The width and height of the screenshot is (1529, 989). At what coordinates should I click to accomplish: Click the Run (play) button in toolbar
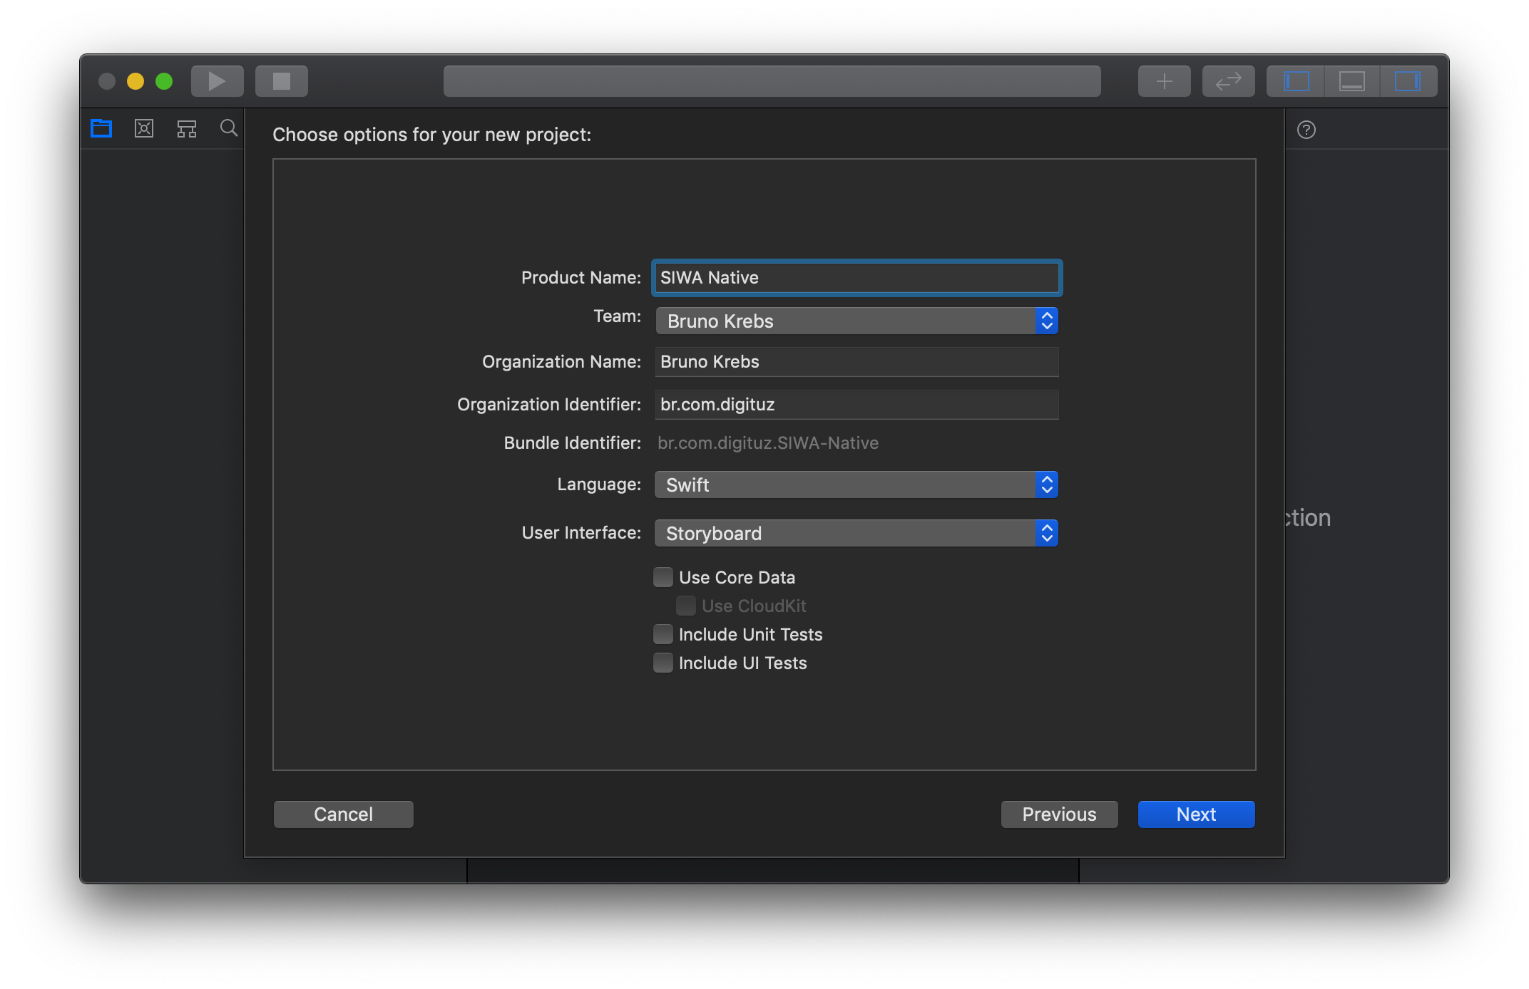217,81
